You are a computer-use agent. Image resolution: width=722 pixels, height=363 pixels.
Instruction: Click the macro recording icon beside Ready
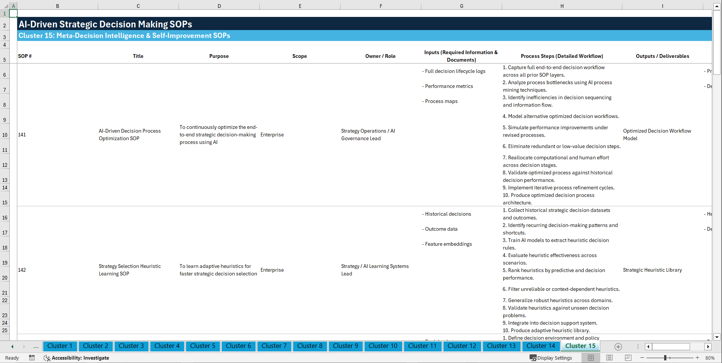32,358
